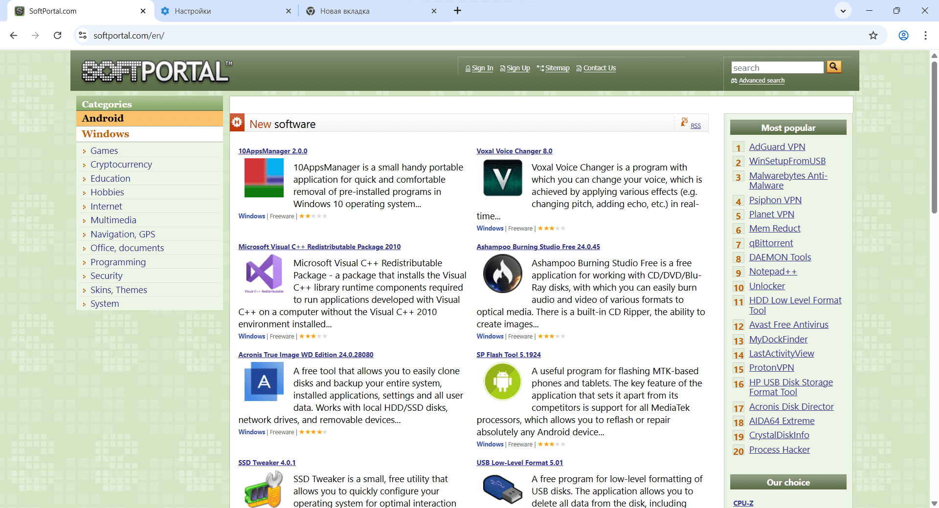Click the Voxal Voice Changer icon
This screenshot has width=939, height=508.
coord(503,178)
